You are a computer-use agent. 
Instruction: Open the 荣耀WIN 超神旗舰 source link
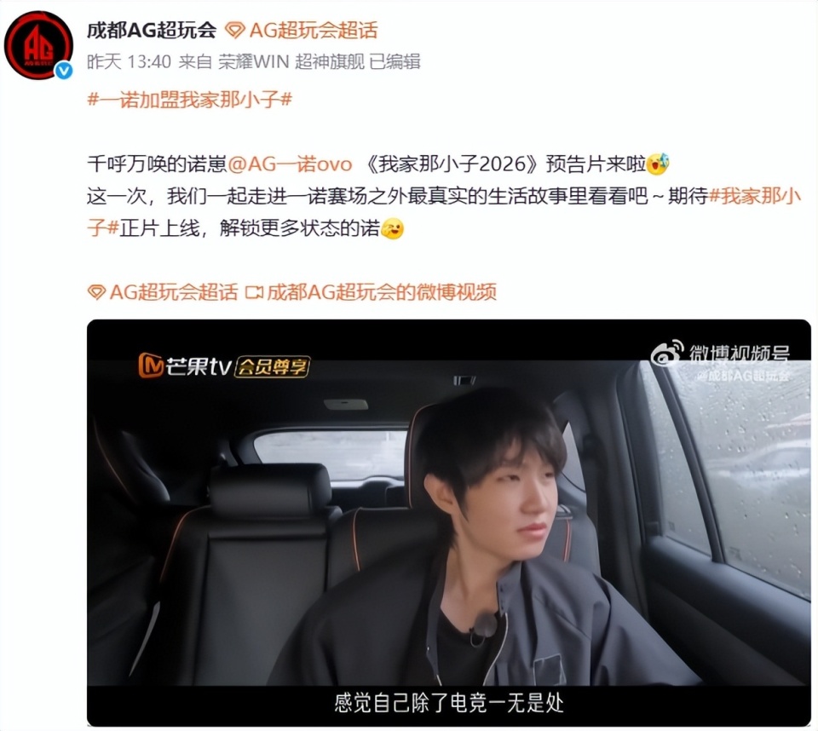(291, 61)
